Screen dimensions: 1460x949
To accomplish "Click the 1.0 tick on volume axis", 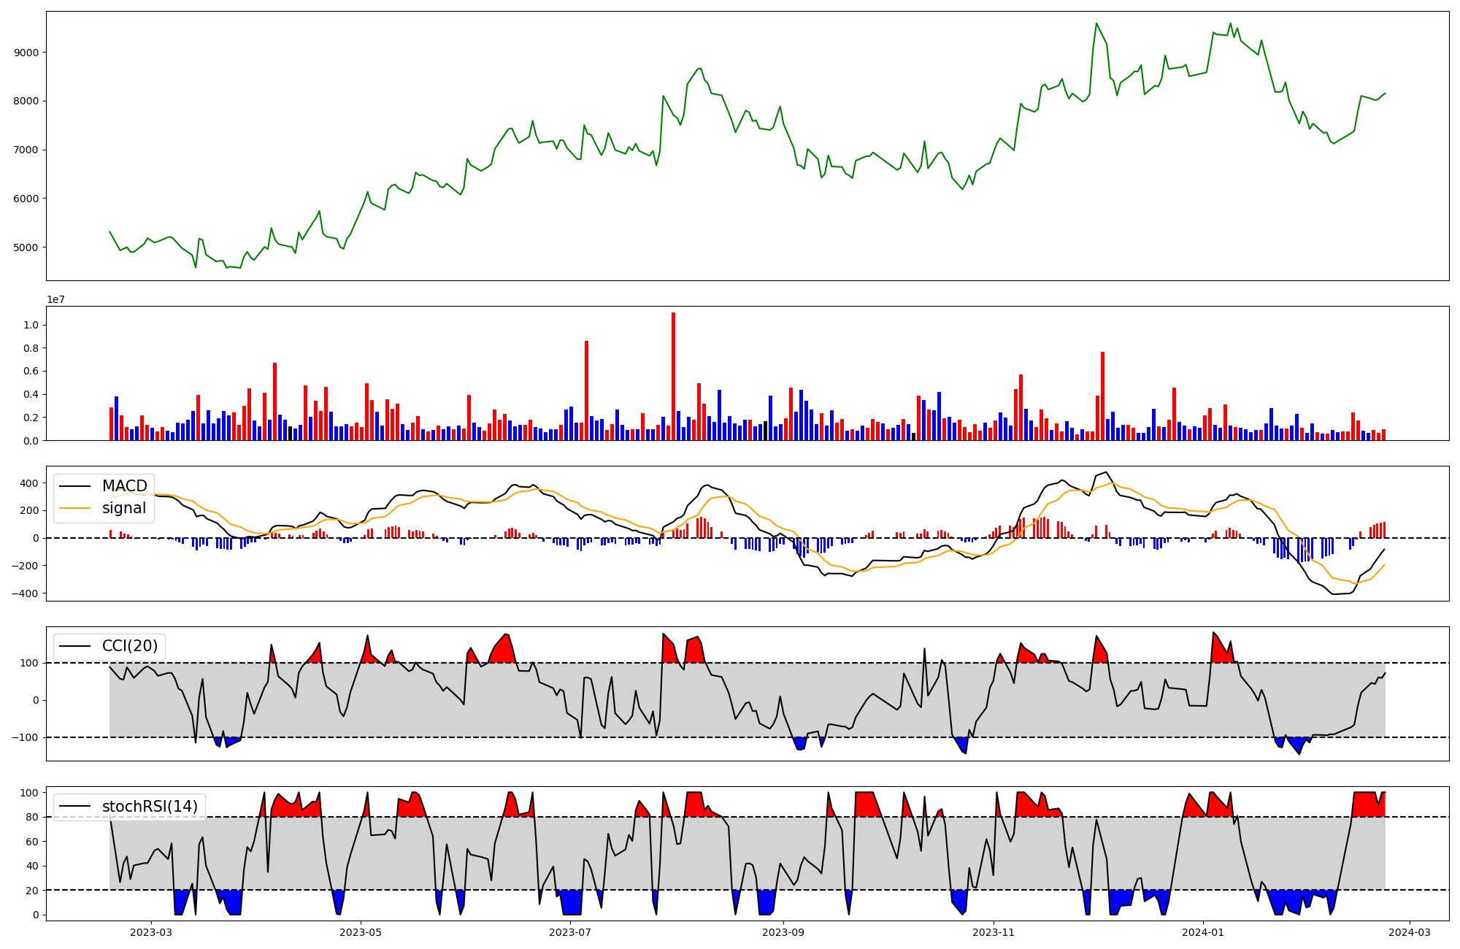I will click(31, 325).
